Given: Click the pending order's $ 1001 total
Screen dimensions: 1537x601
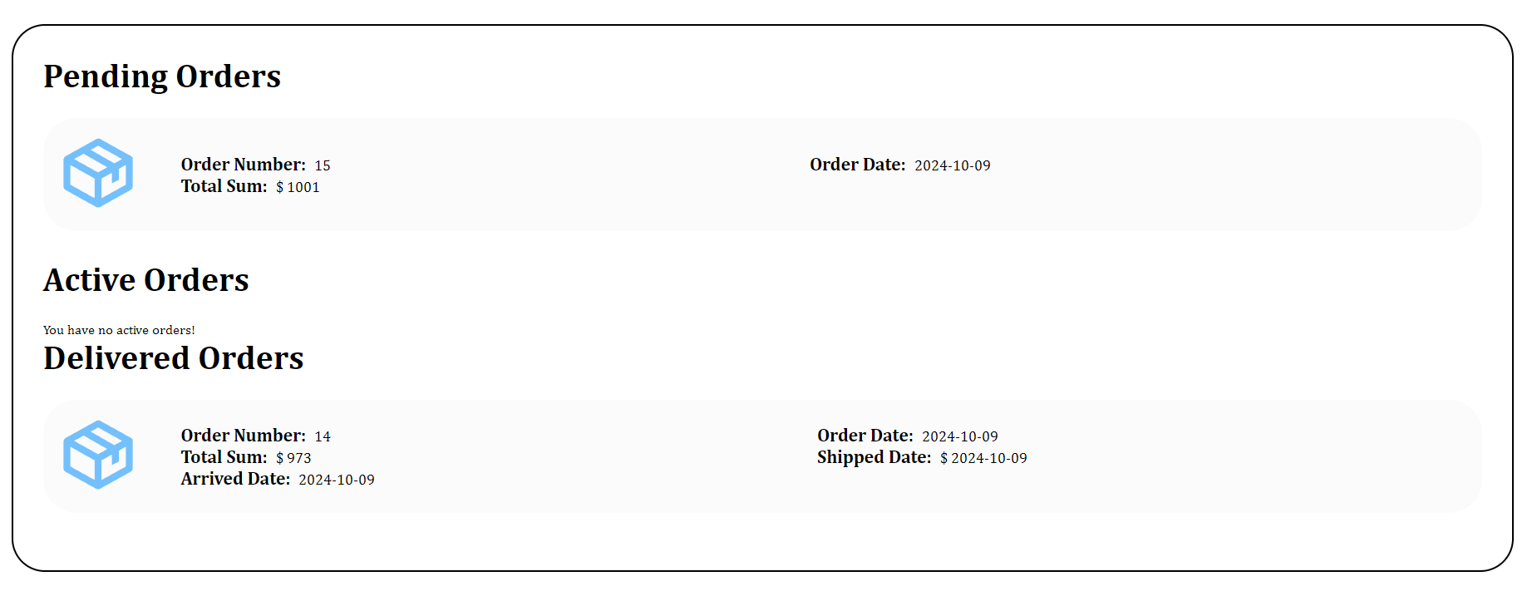Looking at the screenshot, I should pos(298,187).
